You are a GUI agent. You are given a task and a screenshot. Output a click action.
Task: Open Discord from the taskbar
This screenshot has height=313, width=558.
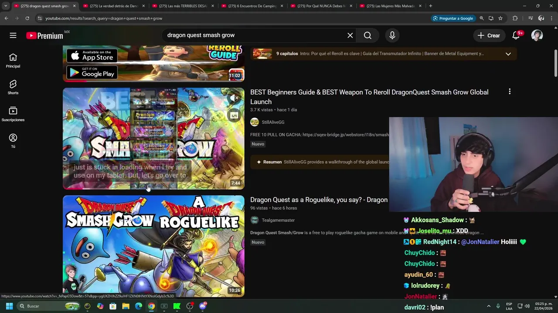click(x=203, y=306)
